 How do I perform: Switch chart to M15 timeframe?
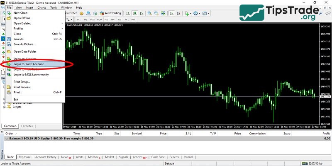click(92, 20)
